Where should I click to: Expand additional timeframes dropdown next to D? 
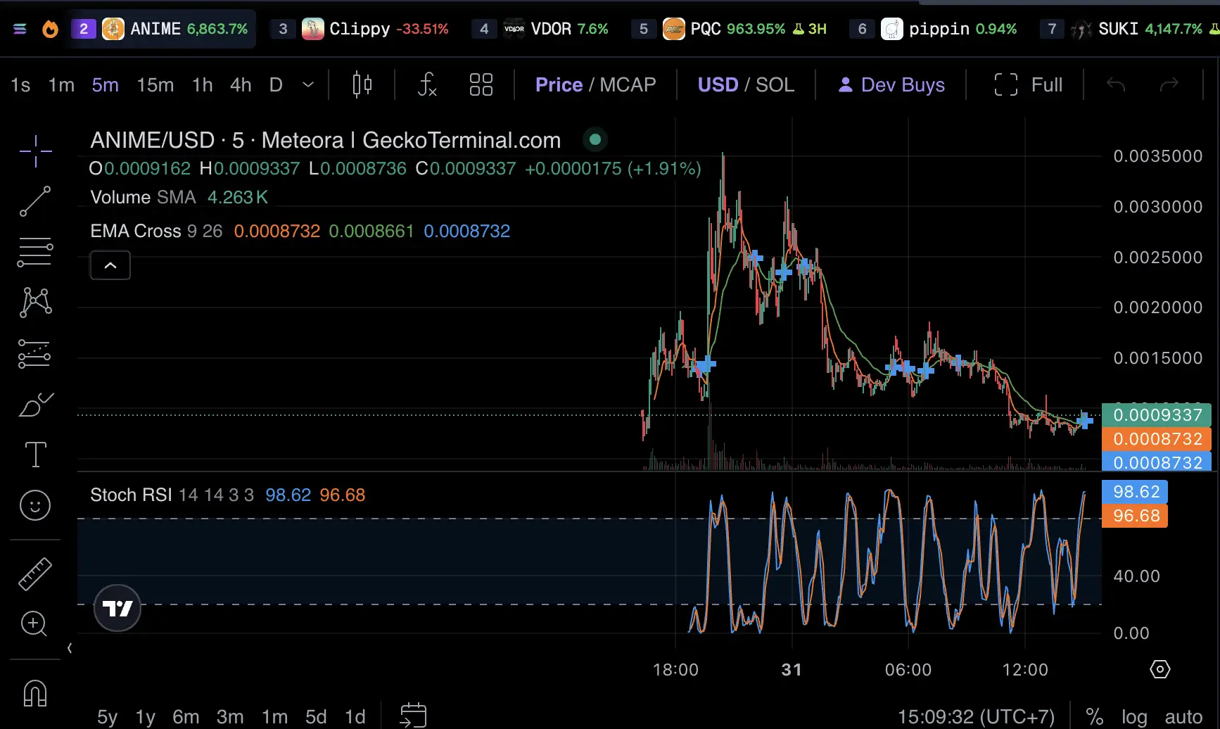[x=307, y=84]
